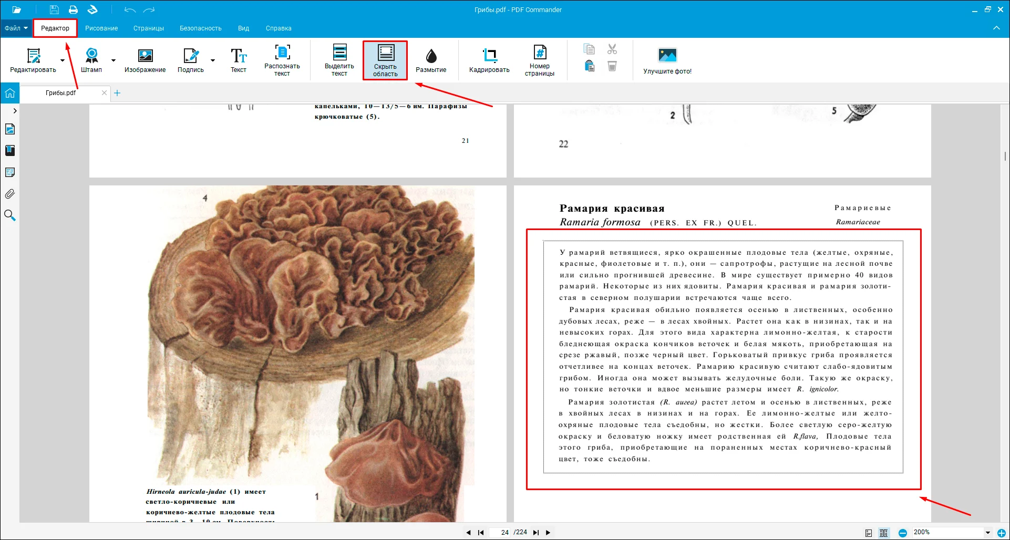Switch to the Рисование tab
This screenshot has width=1010, height=540.
coord(101,28)
